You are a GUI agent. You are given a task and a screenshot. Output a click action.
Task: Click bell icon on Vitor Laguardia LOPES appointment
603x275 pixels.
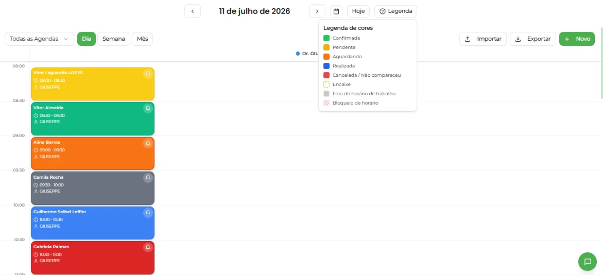tap(148, 74)
